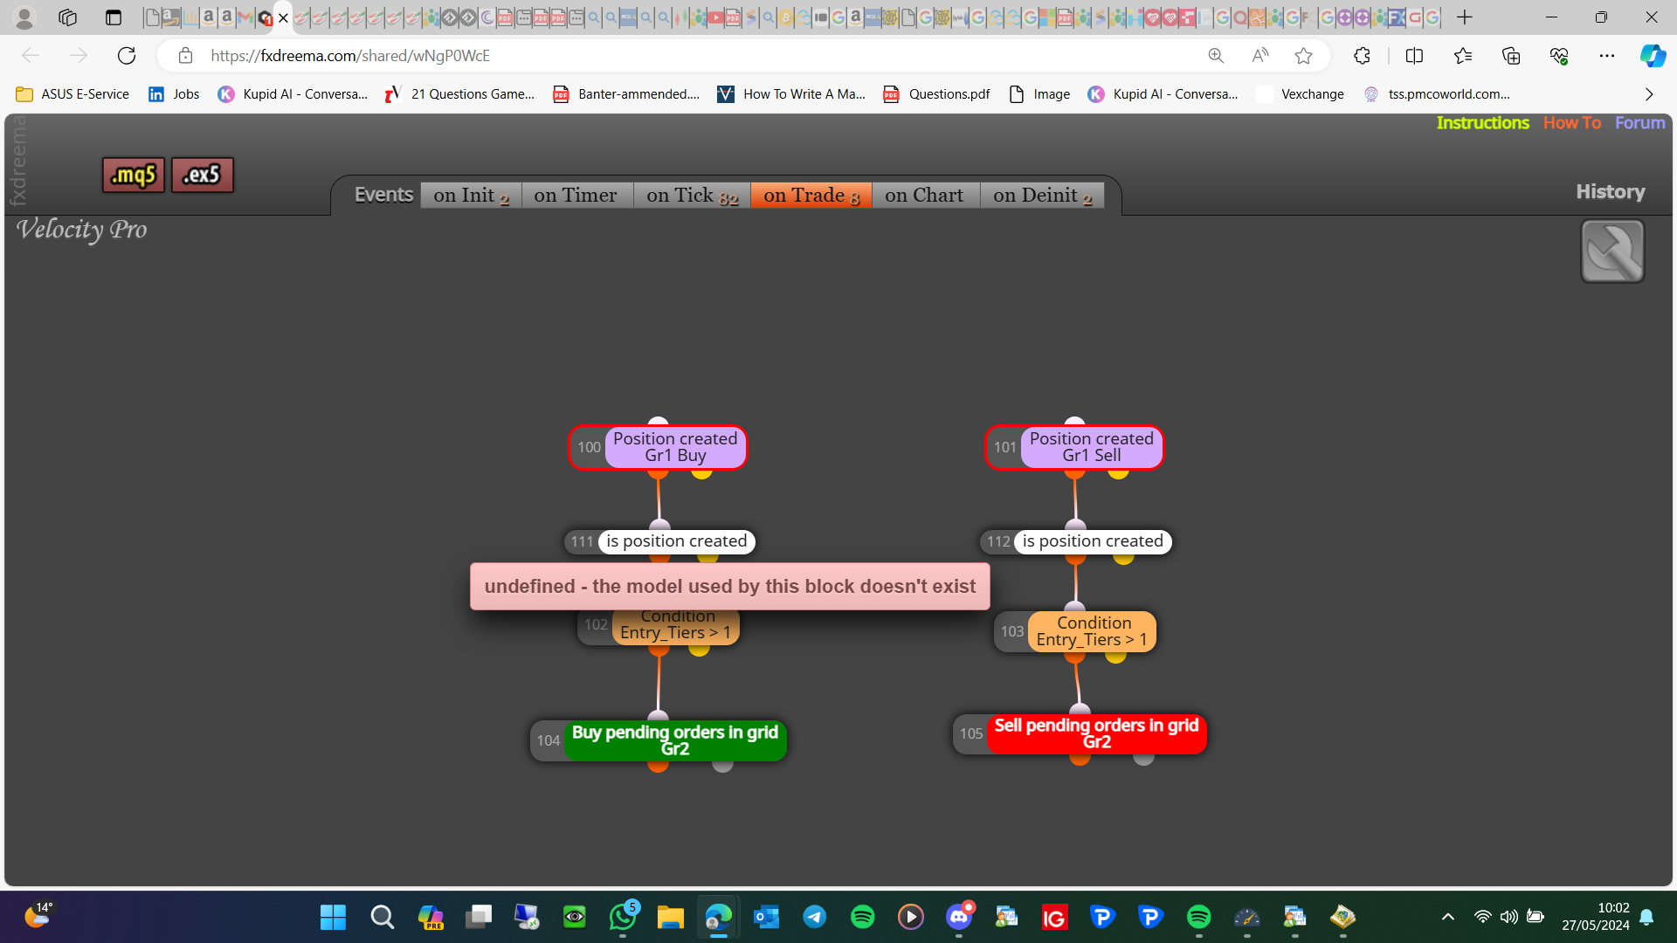Toggle the split screen icon
This screenshot has width=1677, height=943.
pos(1414,56)
